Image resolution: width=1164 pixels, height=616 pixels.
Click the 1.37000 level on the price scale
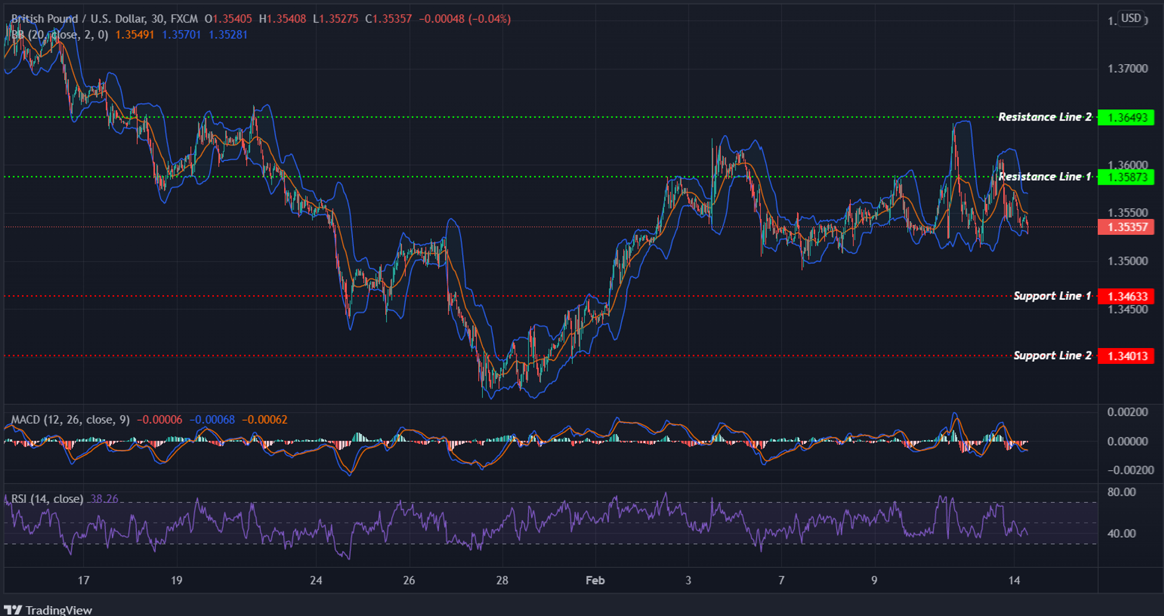point(1128,68)
